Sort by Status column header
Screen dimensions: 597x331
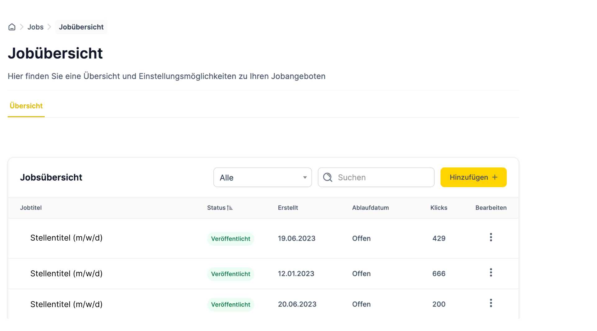220,208
